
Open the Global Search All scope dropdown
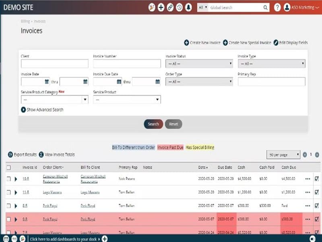(x=203, y=8)
